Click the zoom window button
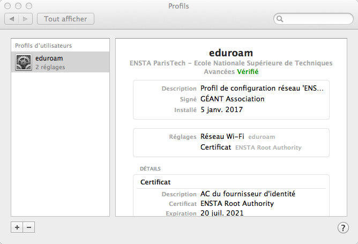The image size is (358, 244). 29,6
